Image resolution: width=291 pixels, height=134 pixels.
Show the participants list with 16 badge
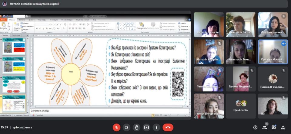coord(265,127)
